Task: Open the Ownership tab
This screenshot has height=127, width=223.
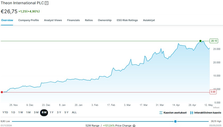Action: point(105,20)
